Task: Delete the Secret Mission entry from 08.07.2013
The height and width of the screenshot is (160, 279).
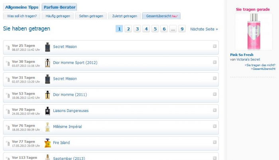Action: [214, 46]
